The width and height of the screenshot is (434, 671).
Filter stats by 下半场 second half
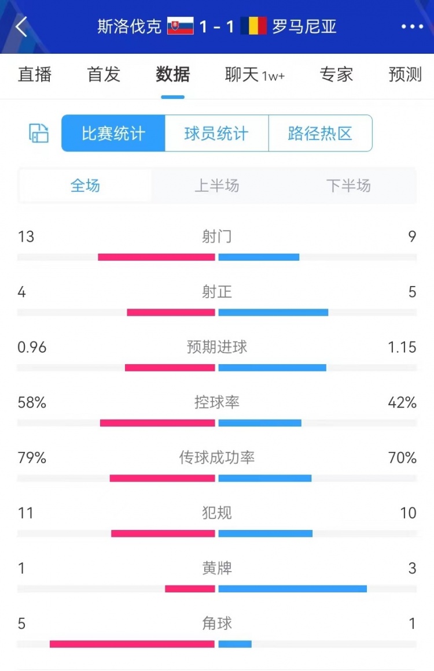[348, 186]
